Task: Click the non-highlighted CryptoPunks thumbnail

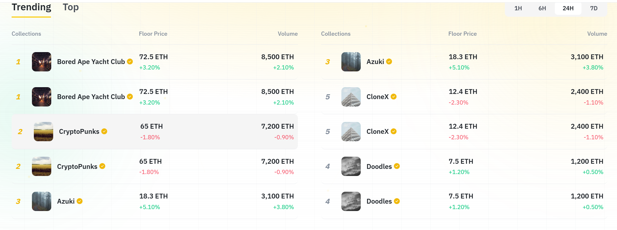Action: coord(42,166)
